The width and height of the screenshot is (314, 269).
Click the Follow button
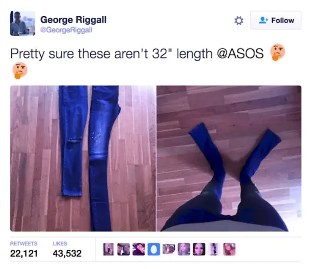pyautogui.click(x=276, y=20)
